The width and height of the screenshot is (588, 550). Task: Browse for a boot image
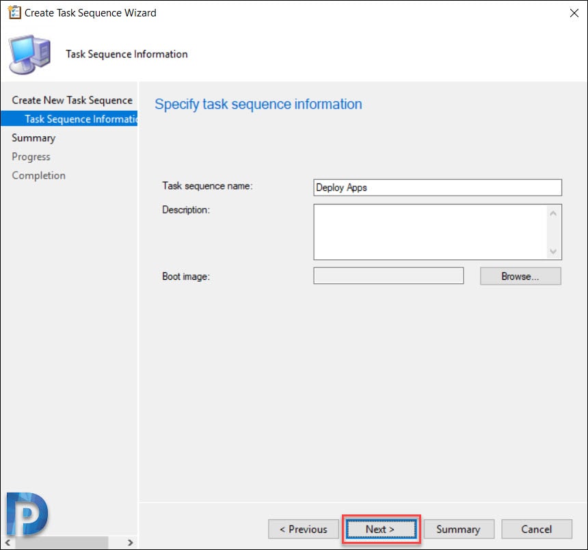(x=520, y=276)
